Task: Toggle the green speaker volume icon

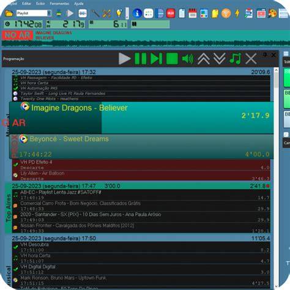Action: [188, 59]
